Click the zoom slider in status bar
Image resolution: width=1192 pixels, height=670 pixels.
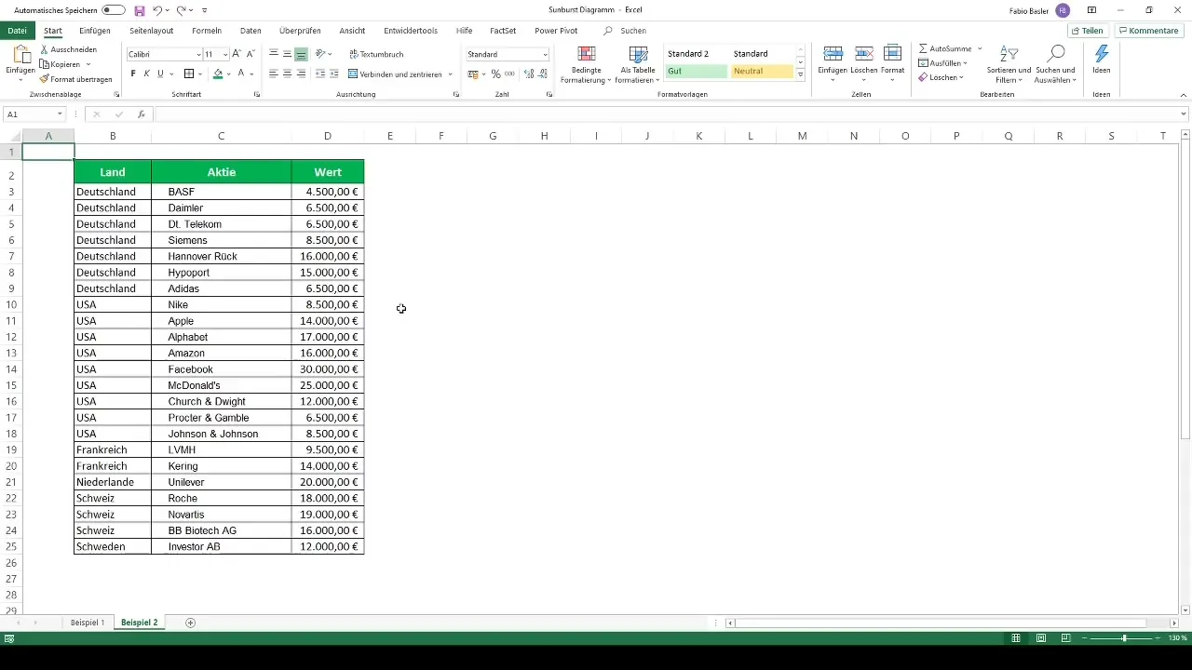point(1124,638)
